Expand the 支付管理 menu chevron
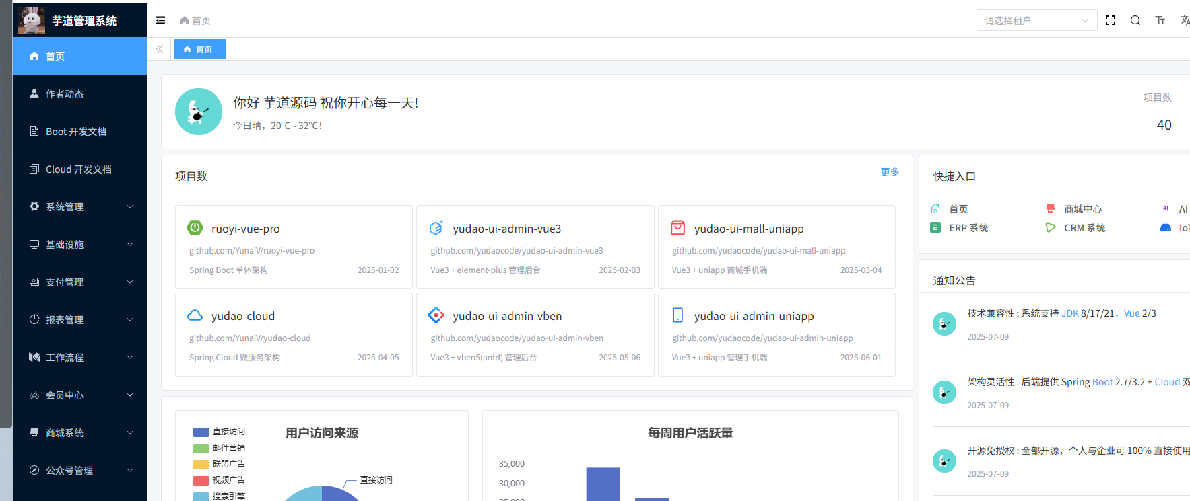 130,282
